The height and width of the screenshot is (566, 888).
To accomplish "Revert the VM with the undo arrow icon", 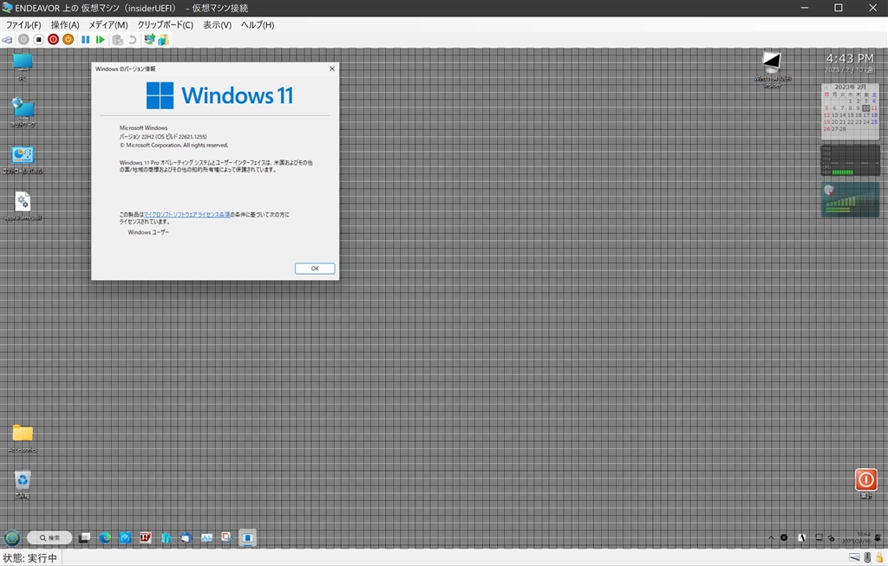I will (133, 40).
